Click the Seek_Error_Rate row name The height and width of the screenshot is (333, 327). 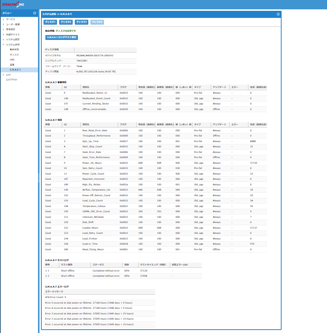click(x=92, y=152)
